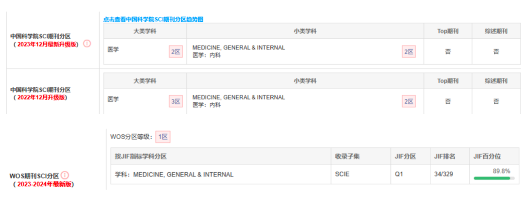Open the 中国科学院SCI期刊分区趋势图 link
Screen dimensions: 525x208
click(x=153, y=19)
